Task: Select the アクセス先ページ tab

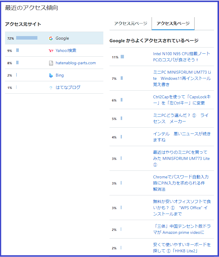Action: 173,23
